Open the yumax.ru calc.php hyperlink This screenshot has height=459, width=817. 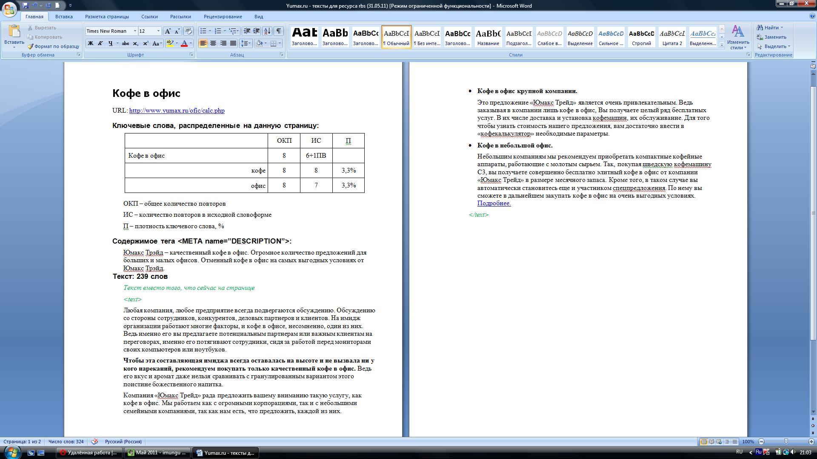click(177, 110)
